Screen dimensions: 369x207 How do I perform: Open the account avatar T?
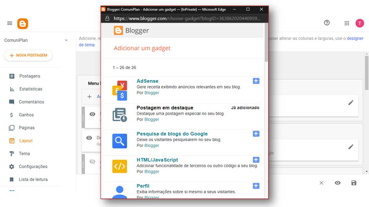(x=360, y=23)
